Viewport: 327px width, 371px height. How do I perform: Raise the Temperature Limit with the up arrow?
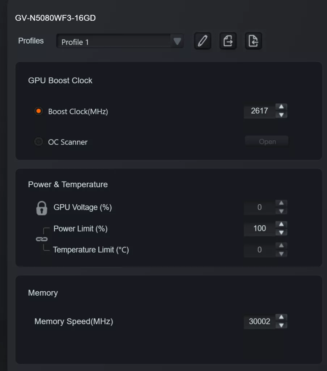click(281, 246)
